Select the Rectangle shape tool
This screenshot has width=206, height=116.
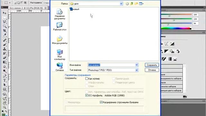(x=5, y=89)
